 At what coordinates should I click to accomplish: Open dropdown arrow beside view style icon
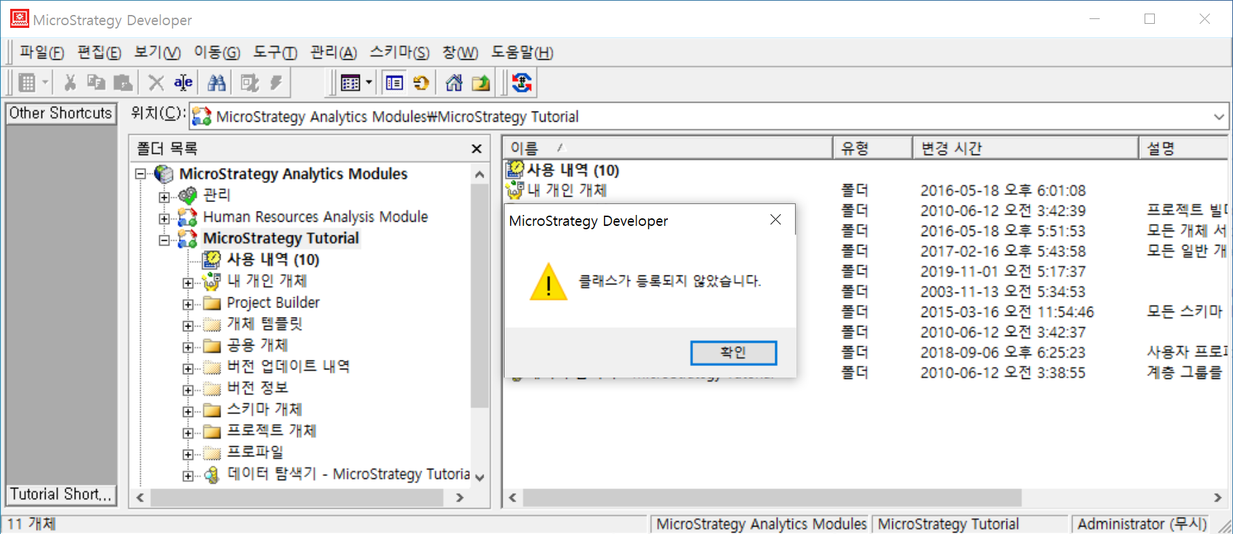coord(369,83)
